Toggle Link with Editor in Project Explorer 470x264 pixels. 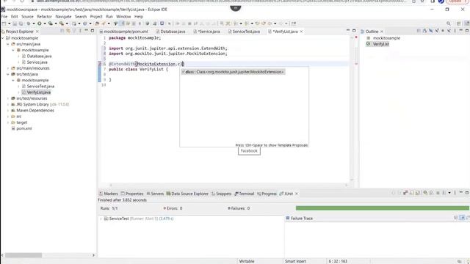click(x=68, y=31)
